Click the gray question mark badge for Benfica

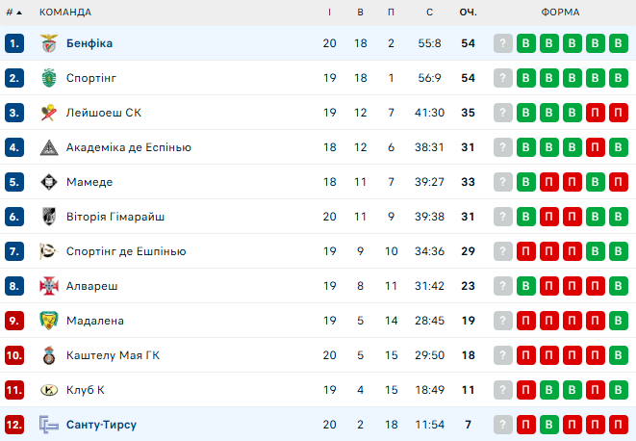pos(503,43)
